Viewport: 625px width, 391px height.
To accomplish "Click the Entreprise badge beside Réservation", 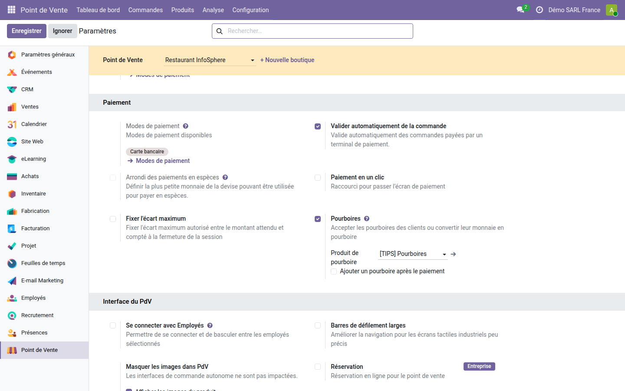I will (479, 366).
